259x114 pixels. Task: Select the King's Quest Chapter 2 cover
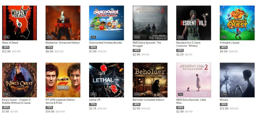coord(19,80)
